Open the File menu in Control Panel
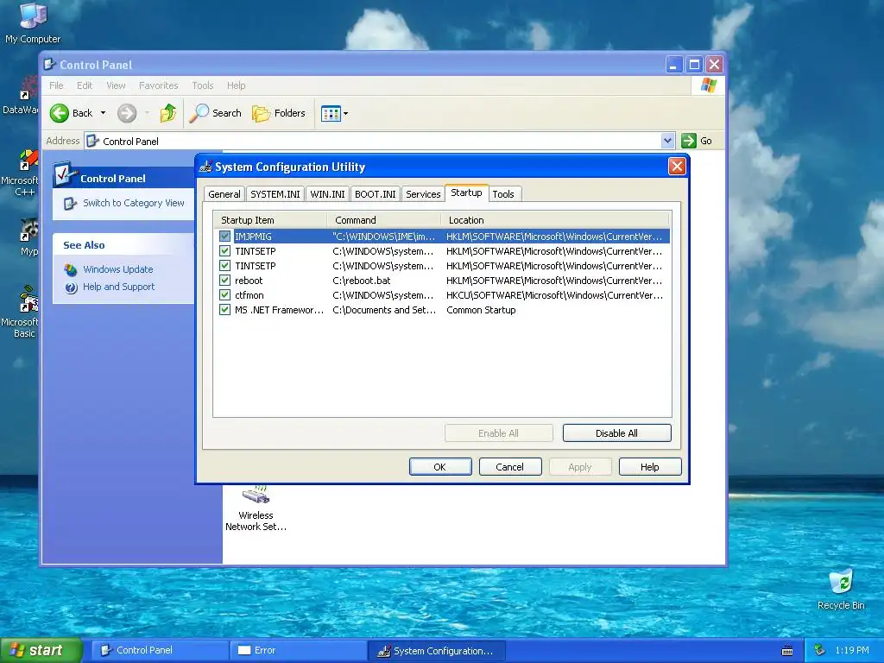The height and width of the screenshot is (663, 884). pyautogui.click(x=56, y=85)
